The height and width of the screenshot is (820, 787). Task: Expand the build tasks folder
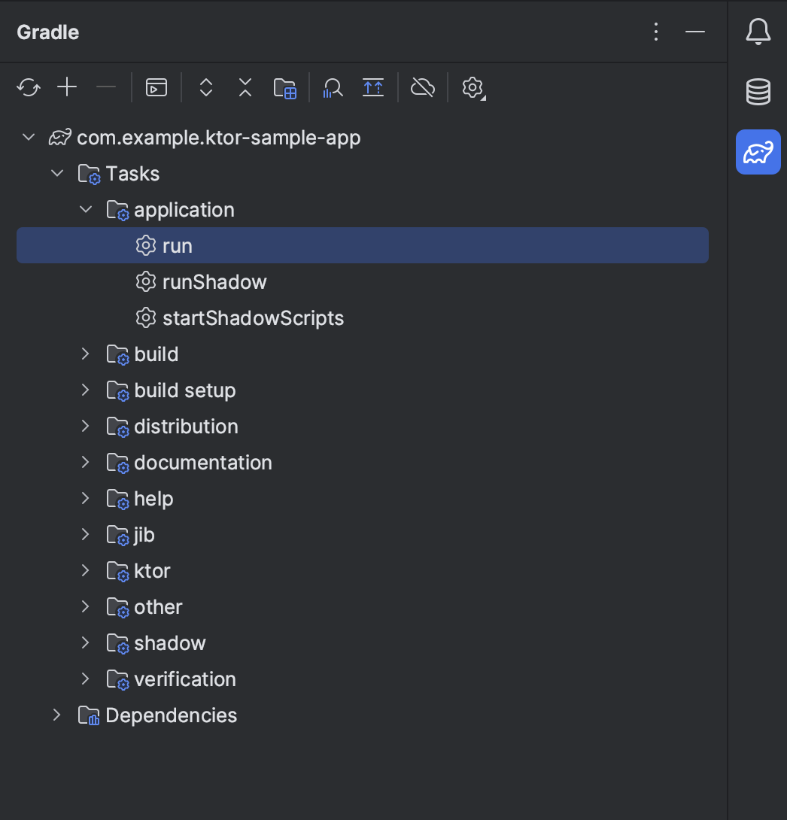86,354
